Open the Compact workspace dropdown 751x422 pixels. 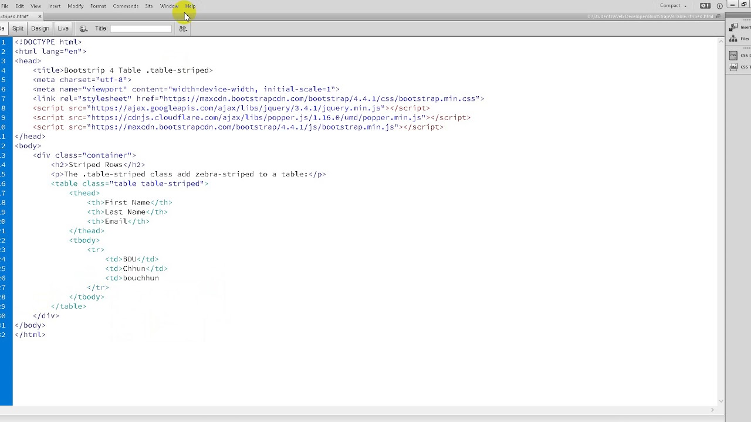point(673,6)
